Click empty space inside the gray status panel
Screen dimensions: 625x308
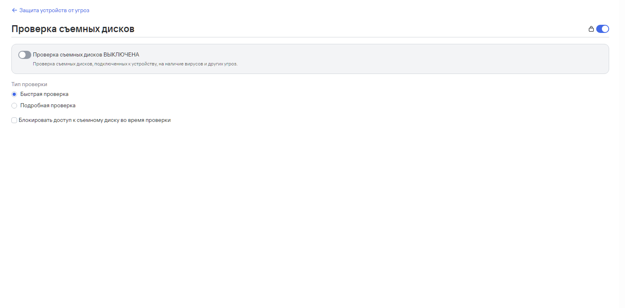406,59
